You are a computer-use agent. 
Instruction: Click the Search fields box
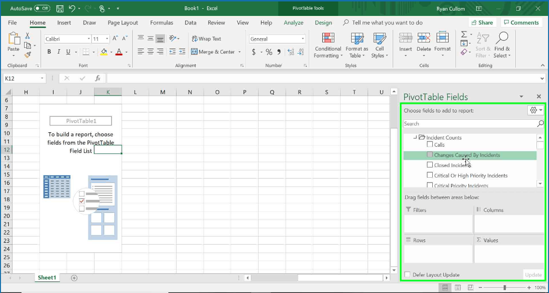point(470,124)
